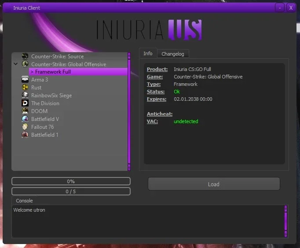Open the Console tab

(24, 201)
